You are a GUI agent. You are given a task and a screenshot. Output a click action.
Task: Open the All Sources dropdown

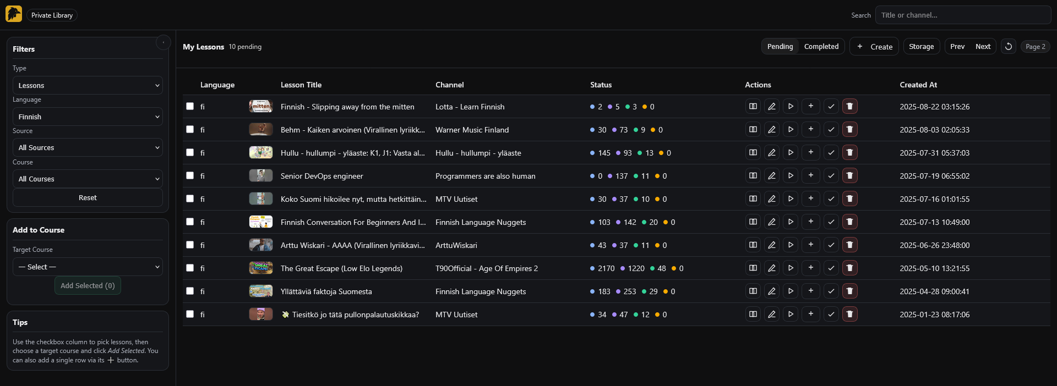point(88,147)
